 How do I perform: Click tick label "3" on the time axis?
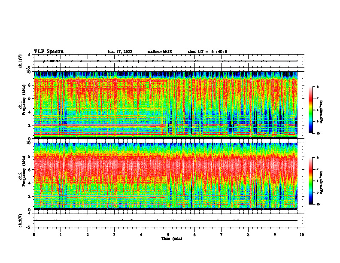click(x=114, y=235)
